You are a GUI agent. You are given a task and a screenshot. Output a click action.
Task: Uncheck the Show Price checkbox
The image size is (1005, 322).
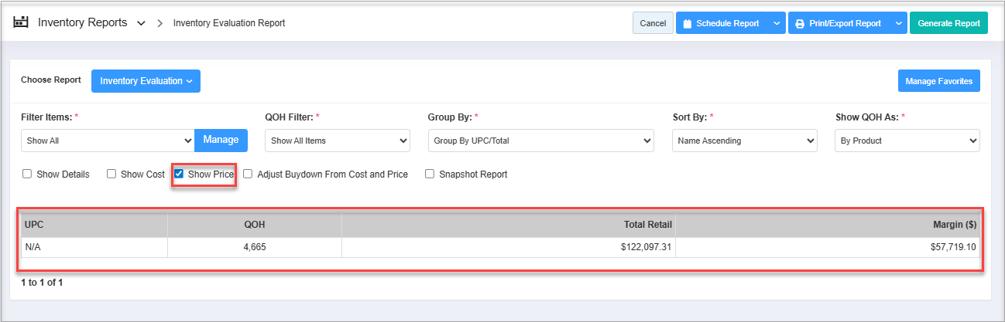179,175
